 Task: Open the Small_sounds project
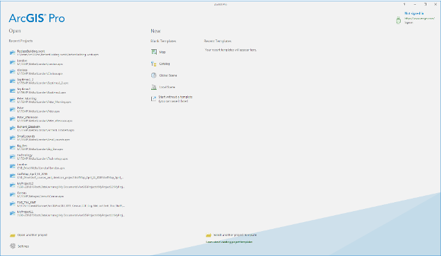(x=40, y=138)
